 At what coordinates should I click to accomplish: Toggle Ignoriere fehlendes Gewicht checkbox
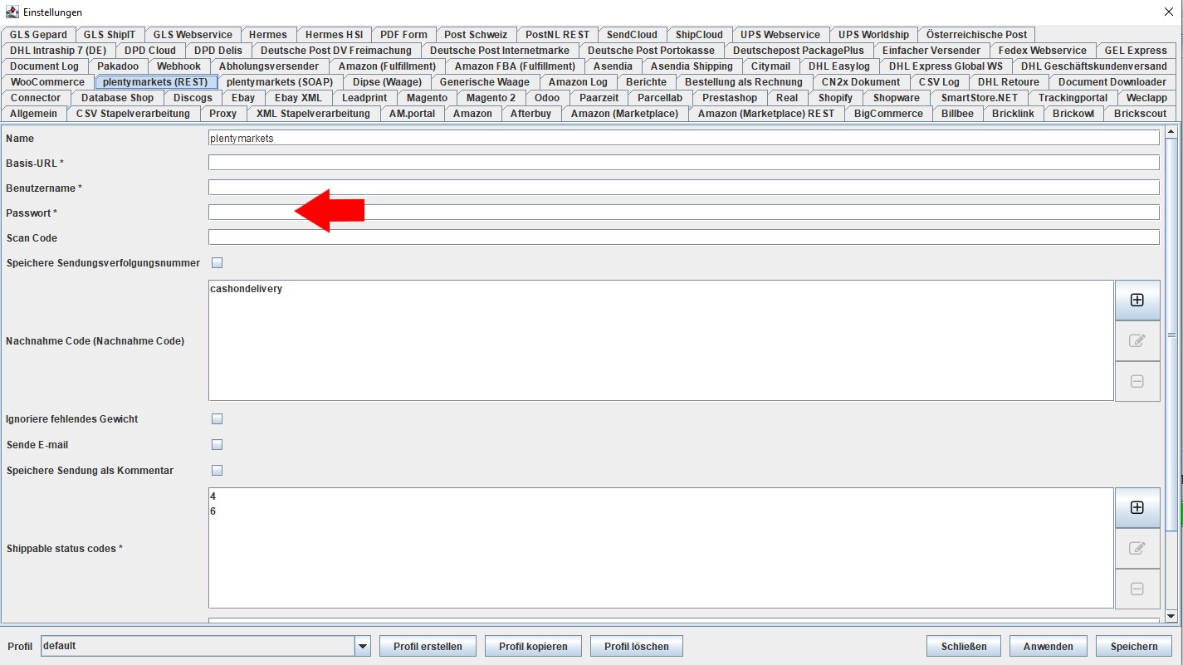tap(218, 419)
